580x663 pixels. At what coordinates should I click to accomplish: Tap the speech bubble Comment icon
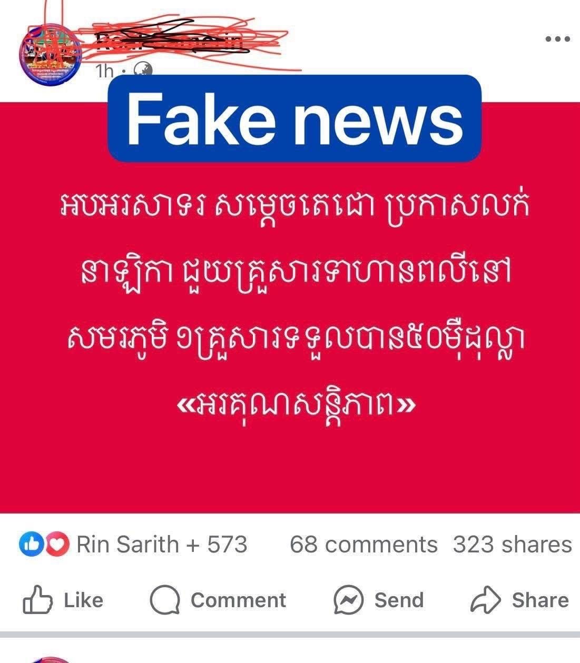[x=165, y=600]
